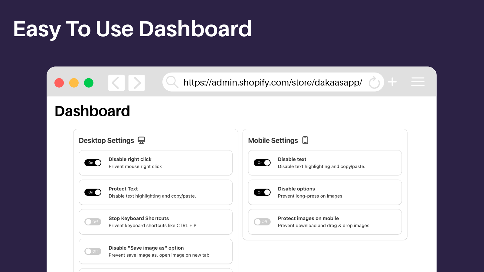Turn off mobile Disable text toggle

[262, 163]
